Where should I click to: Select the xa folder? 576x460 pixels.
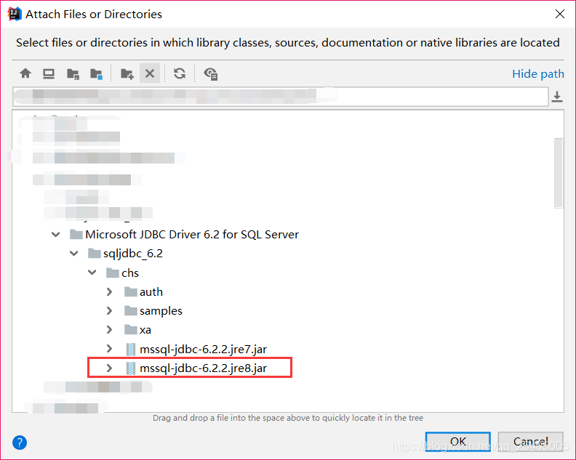[145, 330]
